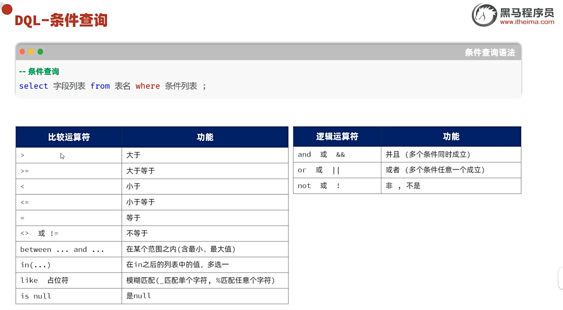The image size is (563, 310).
Task: Select the 小于 cell
Action: click(205, 186)
